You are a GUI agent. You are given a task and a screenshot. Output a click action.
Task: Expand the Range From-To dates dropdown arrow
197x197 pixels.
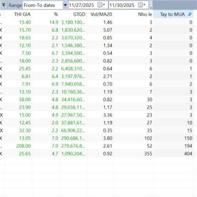[65, 5]
